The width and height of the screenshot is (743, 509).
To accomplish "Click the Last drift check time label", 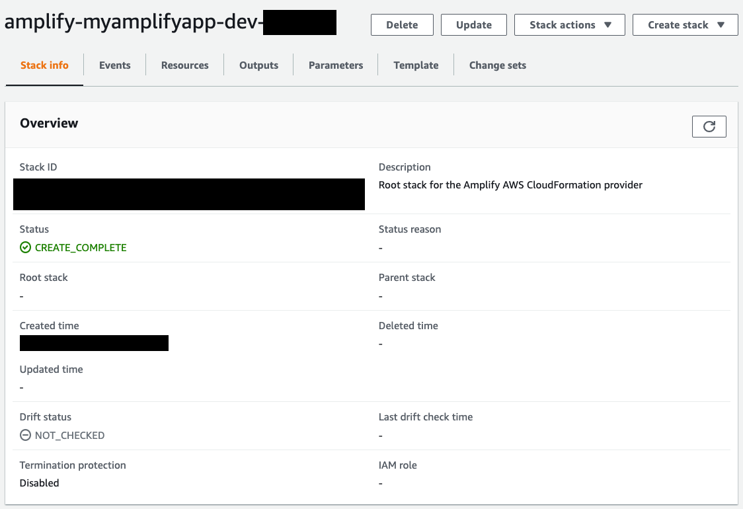I will [x=426, y=417].
